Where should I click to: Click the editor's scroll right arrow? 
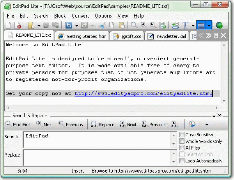click(217, 108)
